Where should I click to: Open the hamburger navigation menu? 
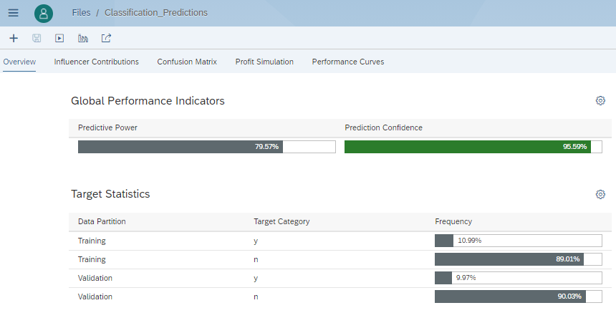(13, 13)
